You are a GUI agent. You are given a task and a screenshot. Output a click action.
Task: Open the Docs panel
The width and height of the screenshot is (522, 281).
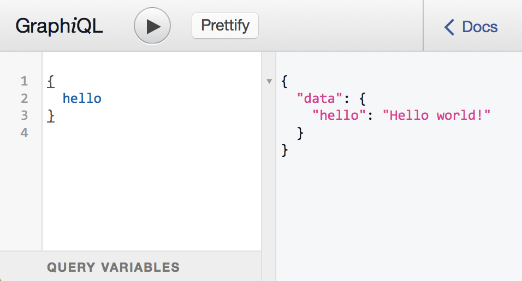[479, 27]
